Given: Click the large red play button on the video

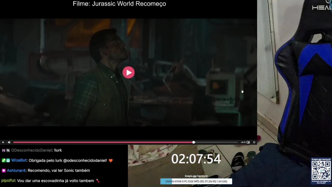Looking at the screenshot, I should [129, 72].
